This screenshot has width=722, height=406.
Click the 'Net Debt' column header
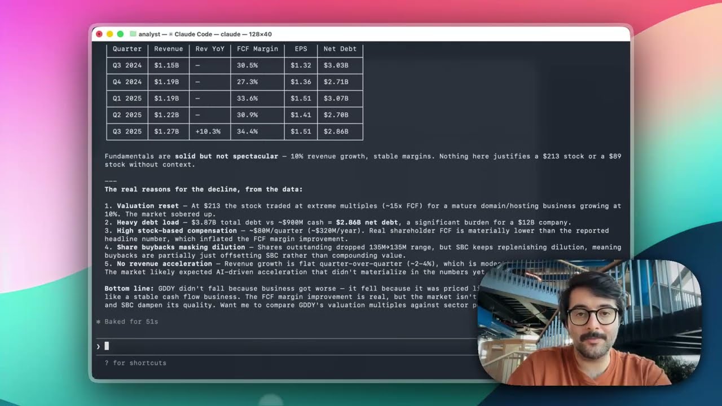pos(340,49)
